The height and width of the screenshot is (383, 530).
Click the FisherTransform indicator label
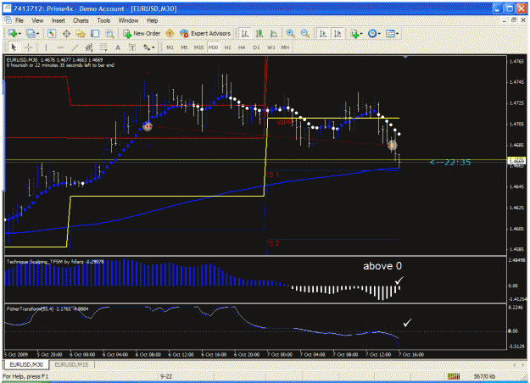47,308
